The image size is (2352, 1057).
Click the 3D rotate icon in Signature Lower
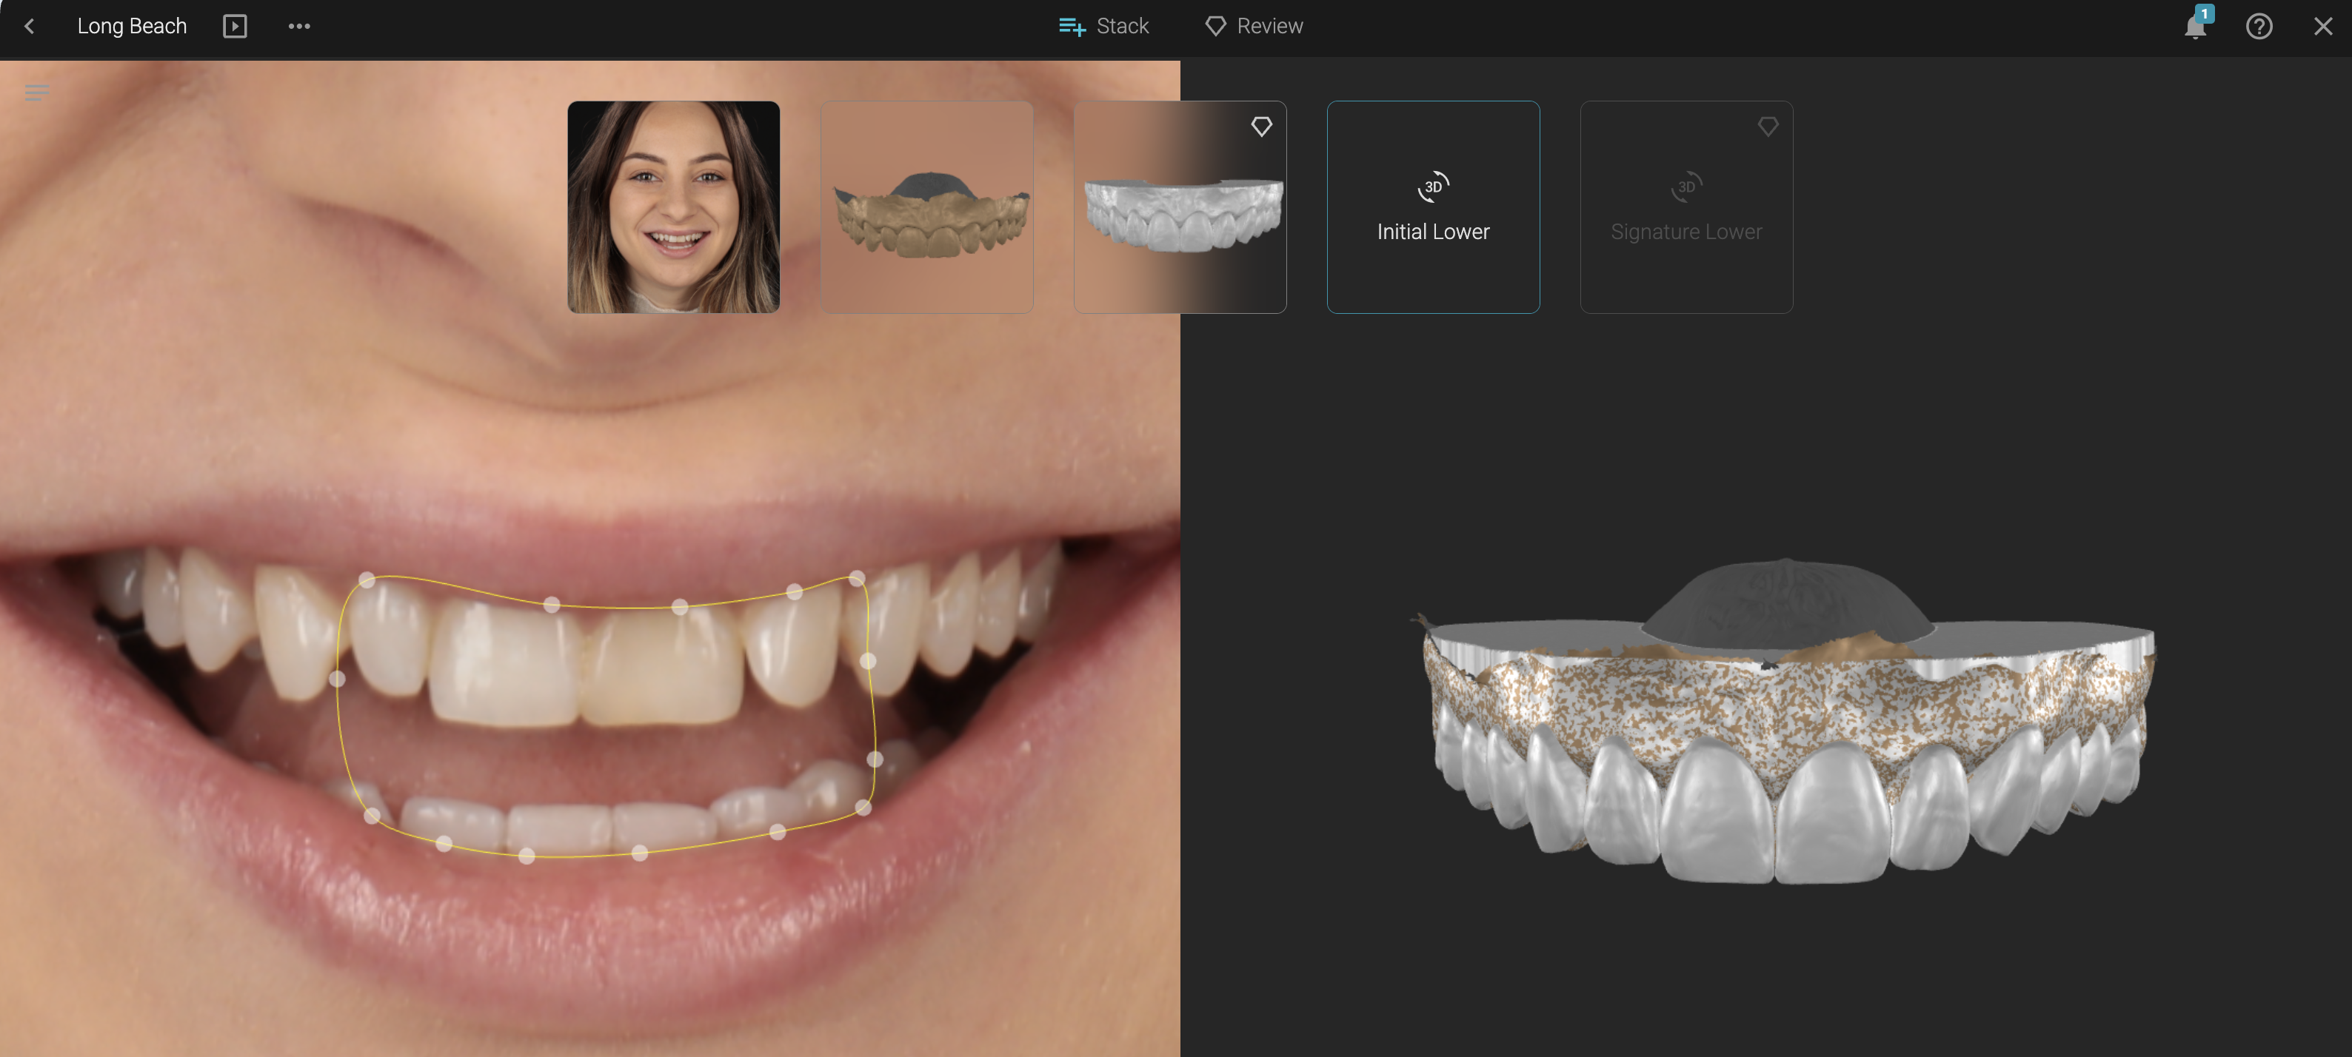(1686, 187)
